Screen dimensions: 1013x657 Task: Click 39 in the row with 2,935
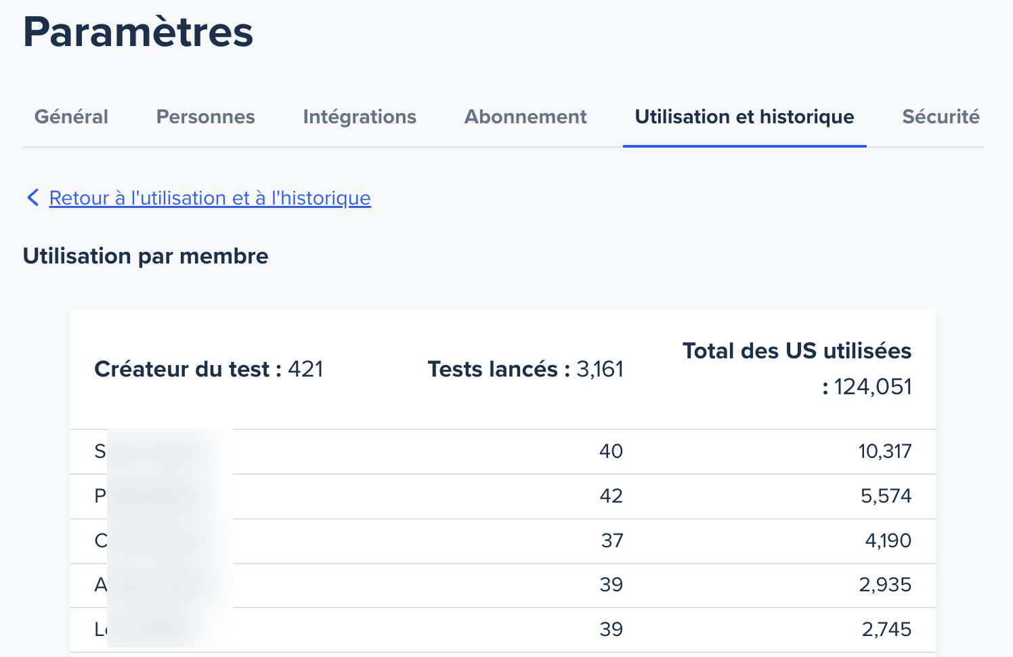coord(611,585)
